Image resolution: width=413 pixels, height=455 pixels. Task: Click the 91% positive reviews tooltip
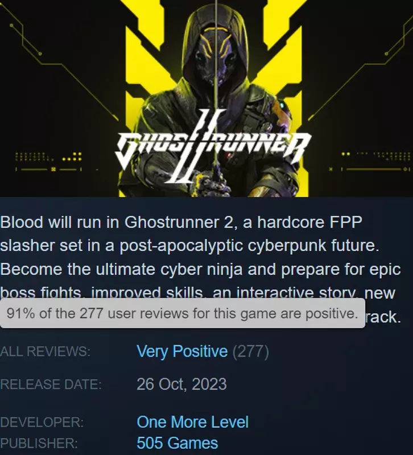pos(182,313)
